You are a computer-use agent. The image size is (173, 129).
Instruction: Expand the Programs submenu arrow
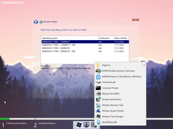coord(144,65)
